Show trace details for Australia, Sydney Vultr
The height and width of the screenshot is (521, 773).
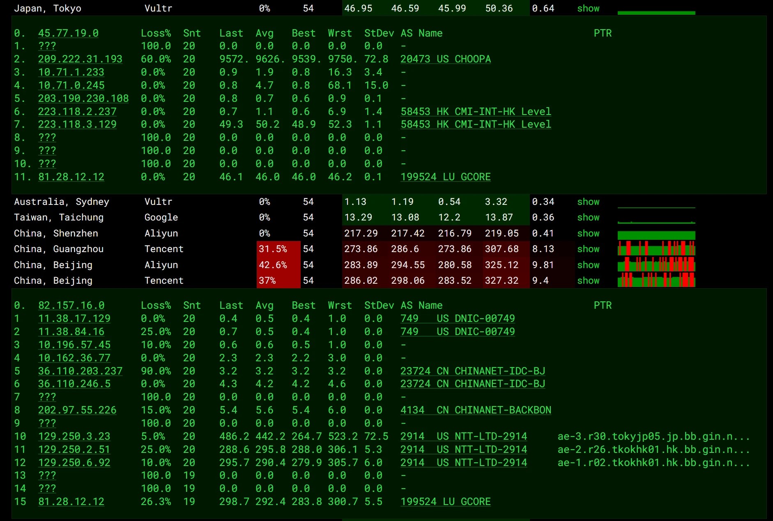(588, 202)
